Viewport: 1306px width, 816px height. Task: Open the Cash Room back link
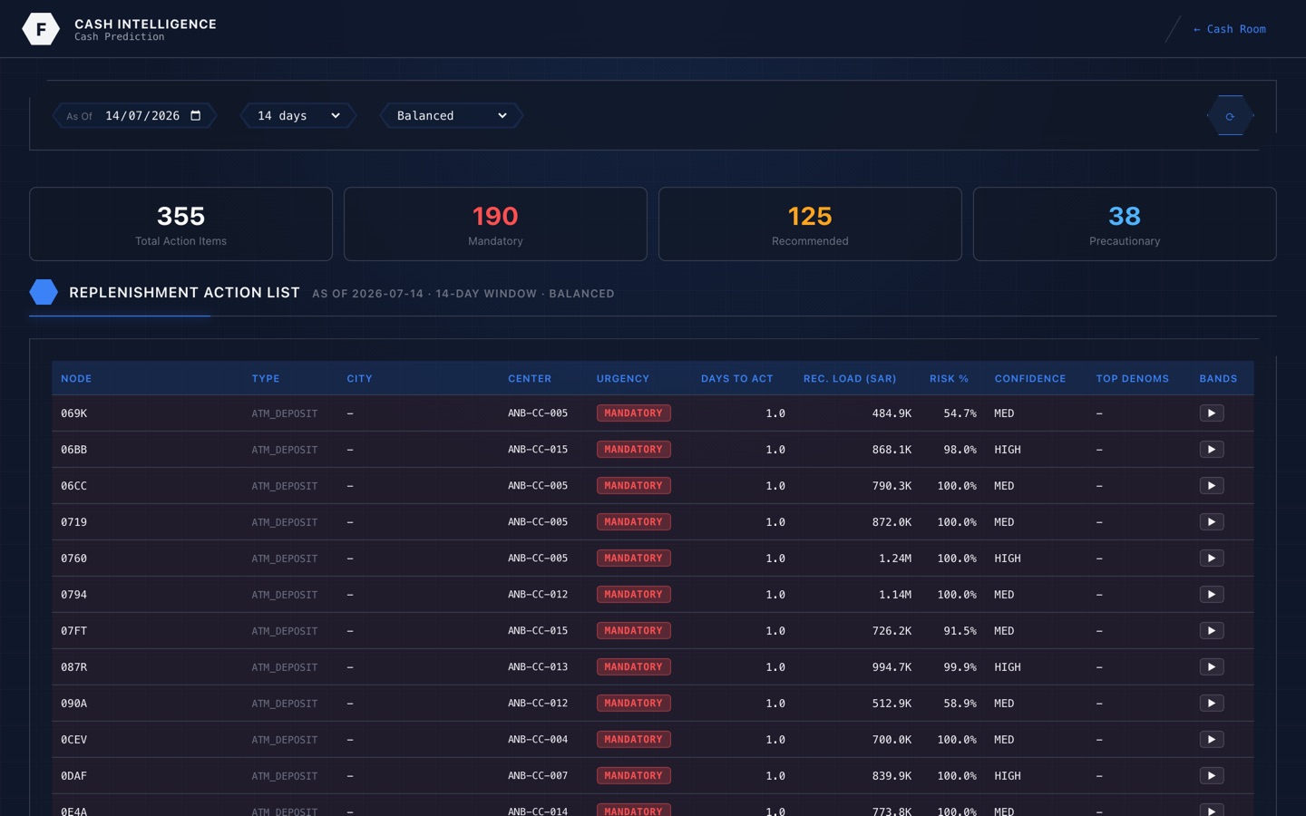(x=1229, y=29)
